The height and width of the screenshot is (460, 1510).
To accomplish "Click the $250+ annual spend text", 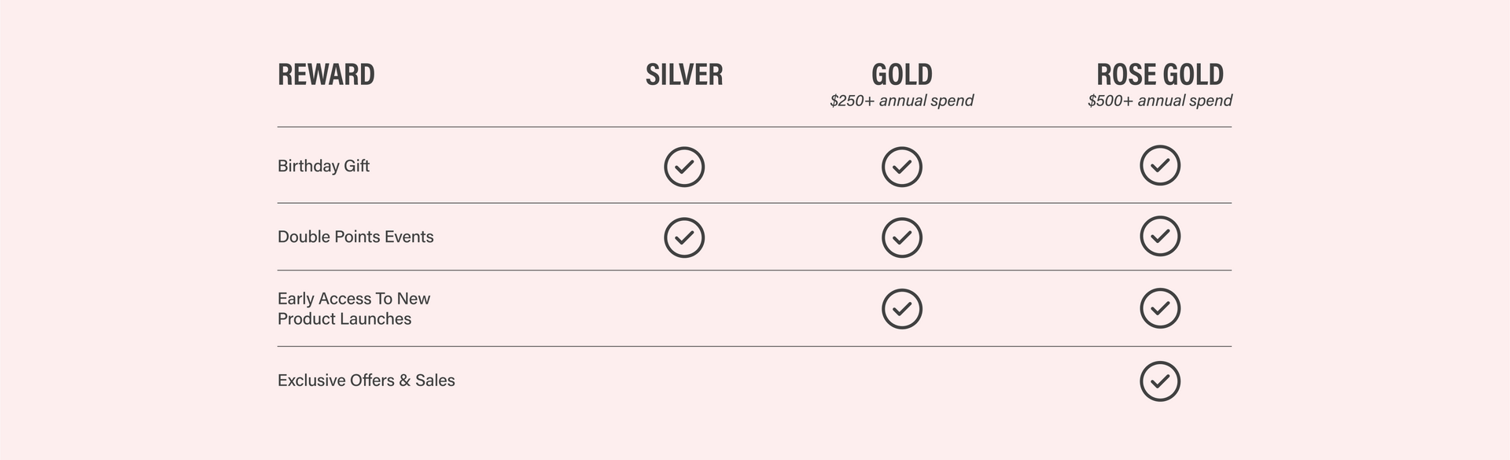I will 901,101.
